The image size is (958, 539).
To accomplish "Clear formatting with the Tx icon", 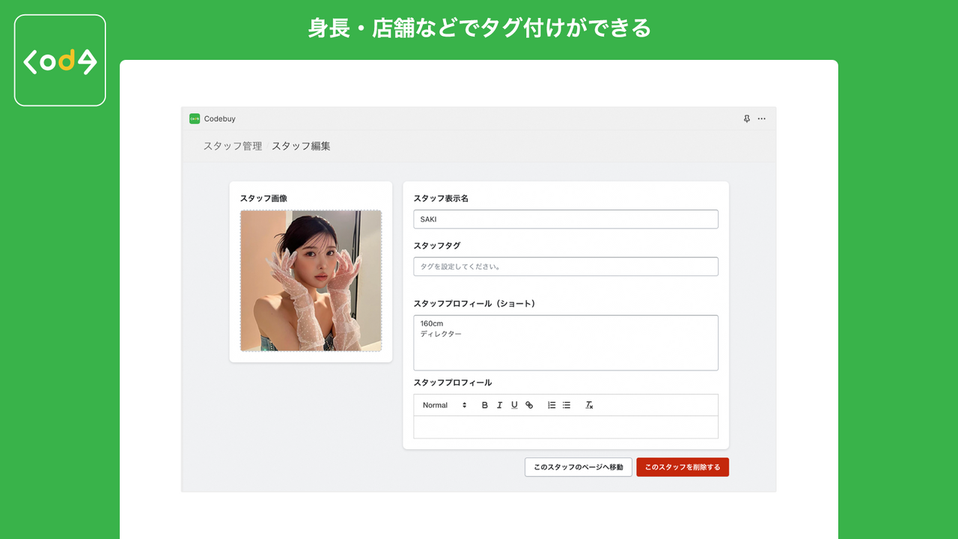I will point(589,405).
